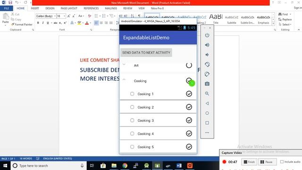Screen dimensions: 302x170
Task: Toggle Bold formatting in Word
Action: click(x=38, y=23)
